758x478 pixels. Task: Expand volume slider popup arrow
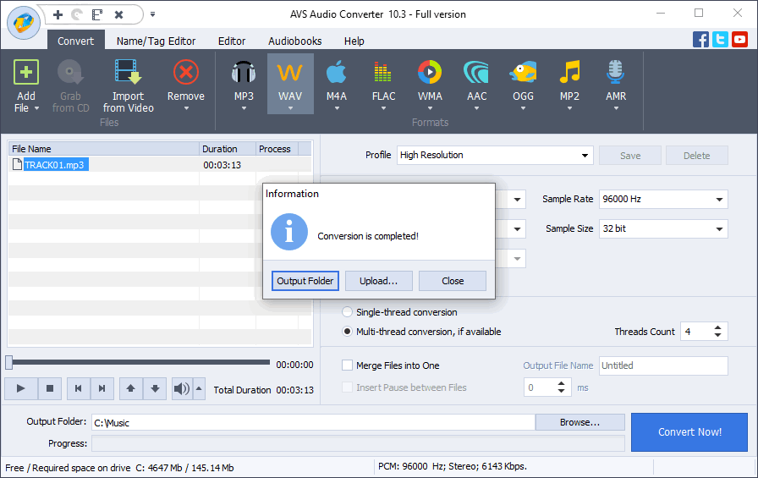tap(199, 388)
